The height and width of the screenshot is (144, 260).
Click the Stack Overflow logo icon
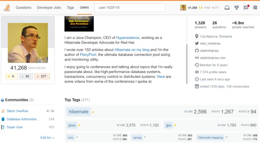click(7, 8)
